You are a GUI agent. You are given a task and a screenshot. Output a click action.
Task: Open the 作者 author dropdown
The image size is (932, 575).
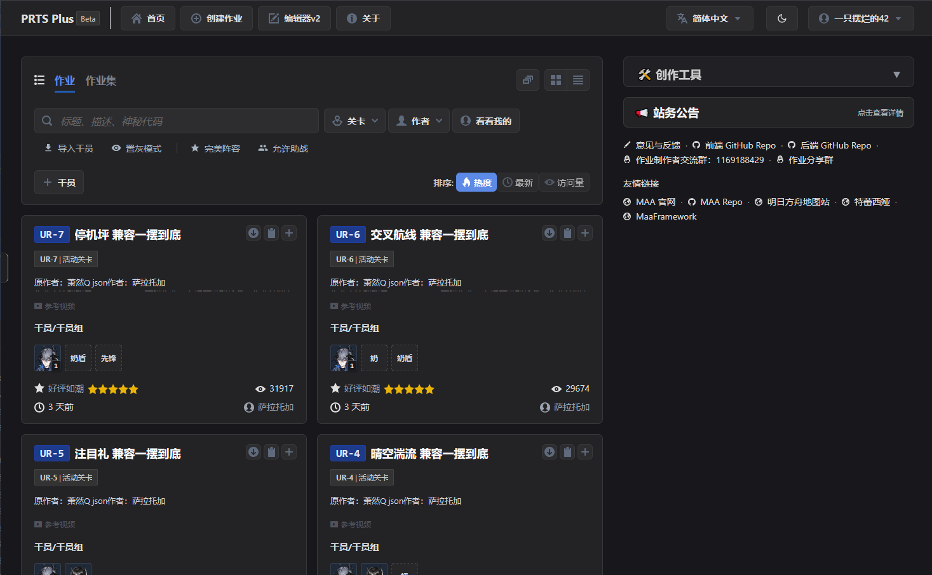pyautogui.click(x=419, y=121)
